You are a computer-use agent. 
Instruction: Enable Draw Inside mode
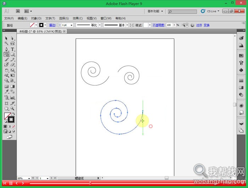coord(13,131)
